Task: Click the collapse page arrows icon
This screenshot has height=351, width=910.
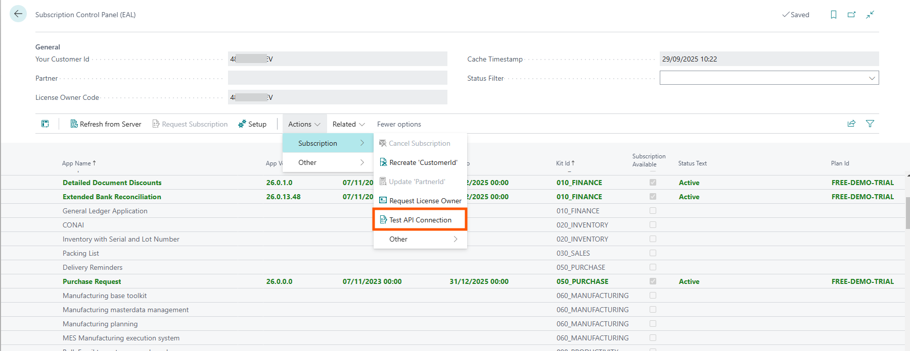Action: pos(870,15)
